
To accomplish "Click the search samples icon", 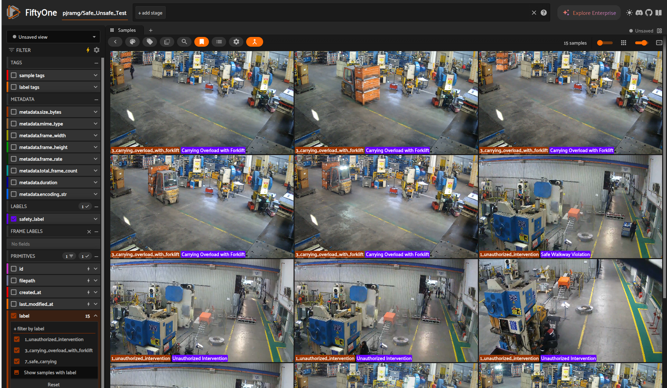I will (x=184, y=41).
